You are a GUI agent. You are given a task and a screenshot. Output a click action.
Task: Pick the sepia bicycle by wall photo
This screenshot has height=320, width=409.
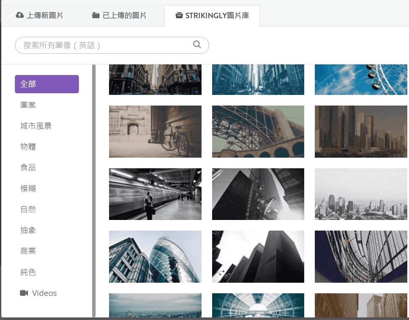(155, 131)
